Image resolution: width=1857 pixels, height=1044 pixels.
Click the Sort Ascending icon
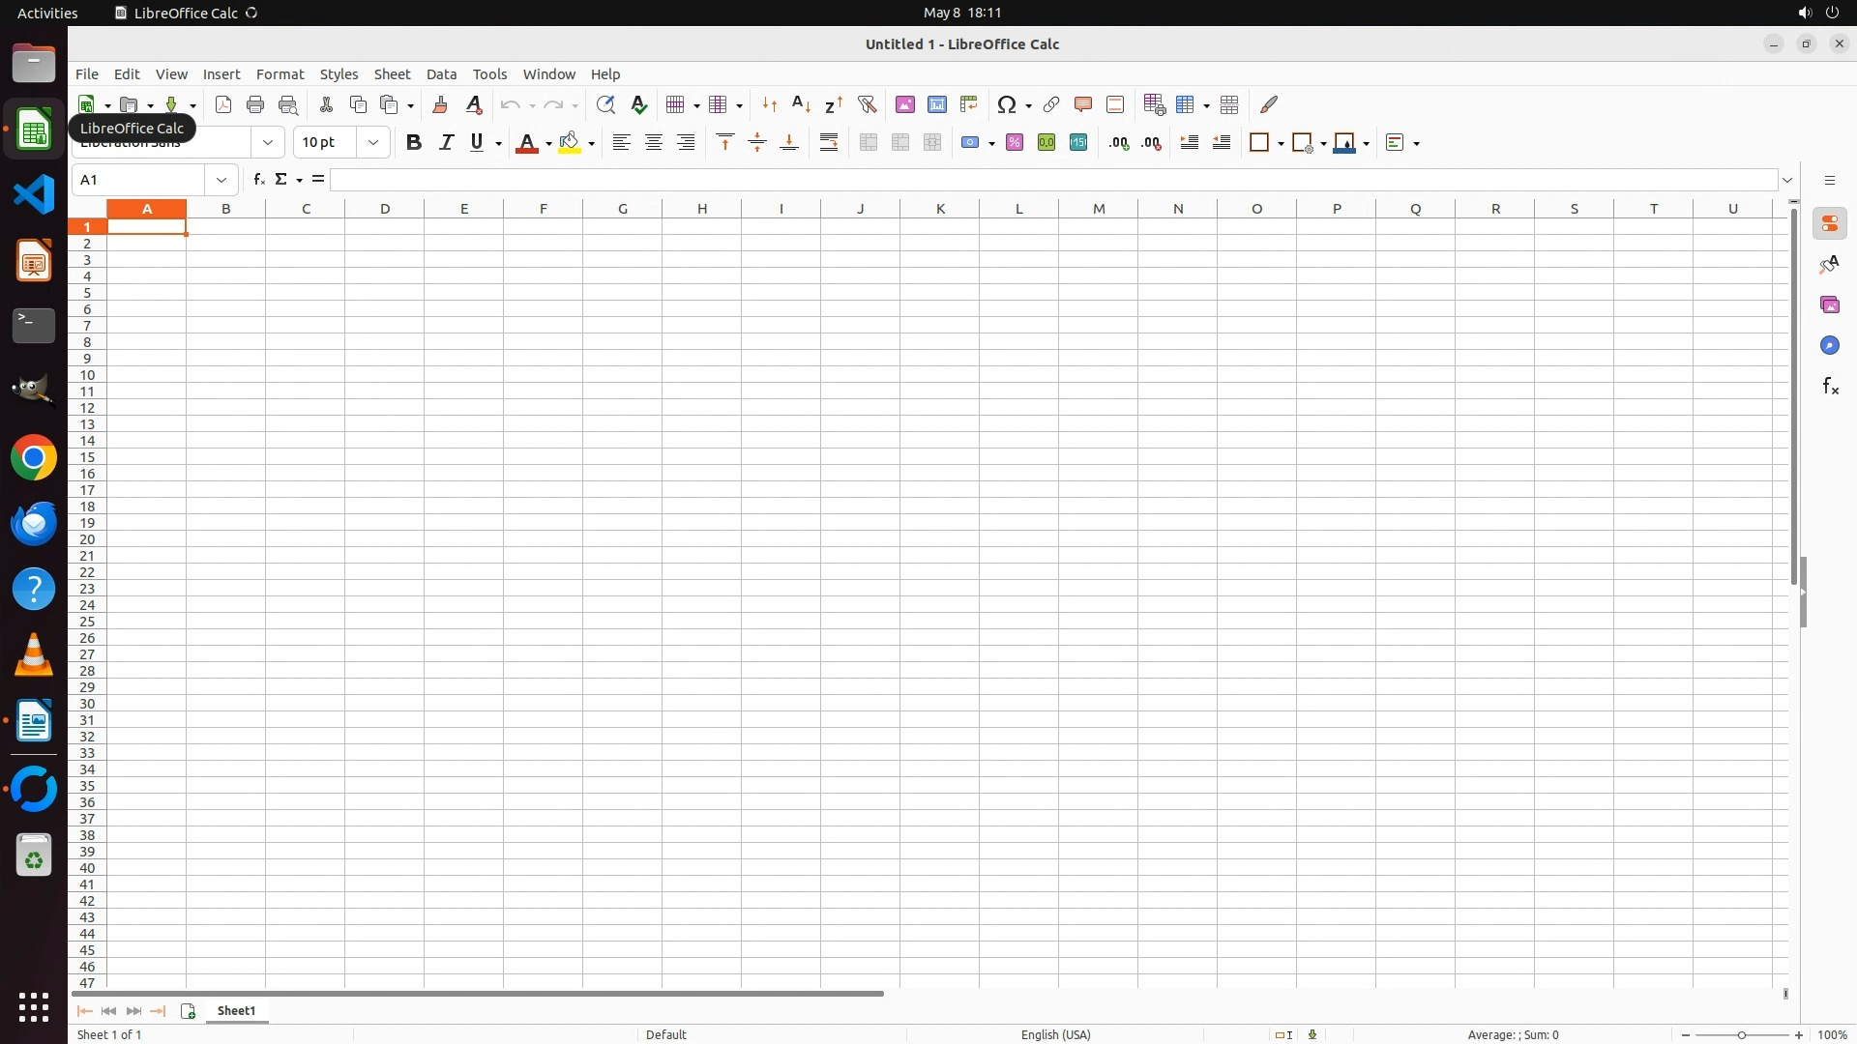tap(801, 104)
